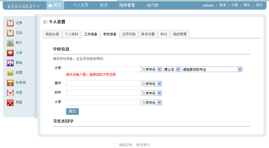
Task: Switch to the 个人资料 tab
Action: (x=72, y=34)
